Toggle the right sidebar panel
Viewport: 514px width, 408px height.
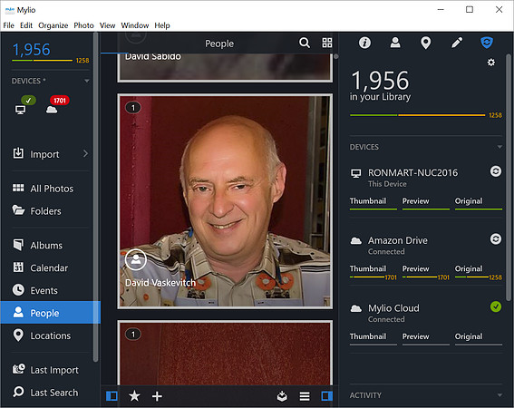coord(327,396)
